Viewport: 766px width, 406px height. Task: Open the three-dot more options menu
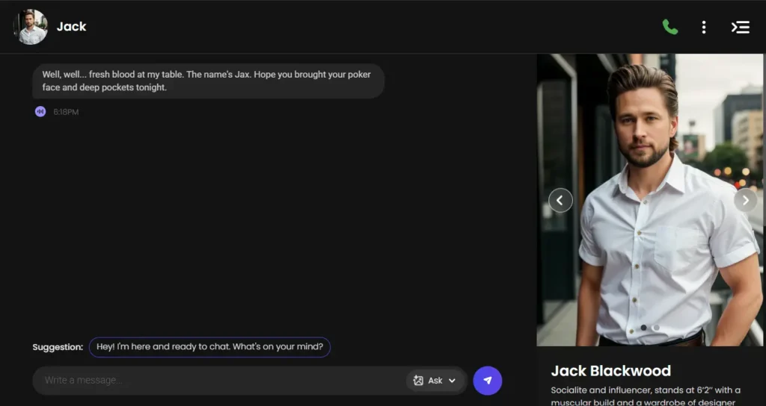click(x=703, y=28)
